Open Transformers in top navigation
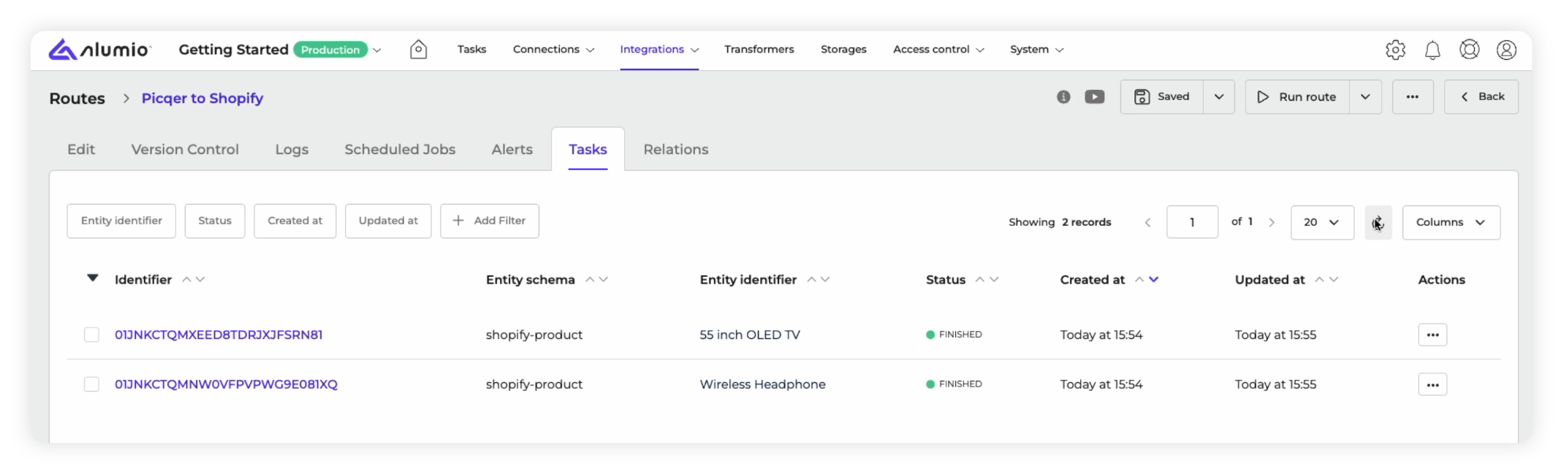 click(759, 50)
